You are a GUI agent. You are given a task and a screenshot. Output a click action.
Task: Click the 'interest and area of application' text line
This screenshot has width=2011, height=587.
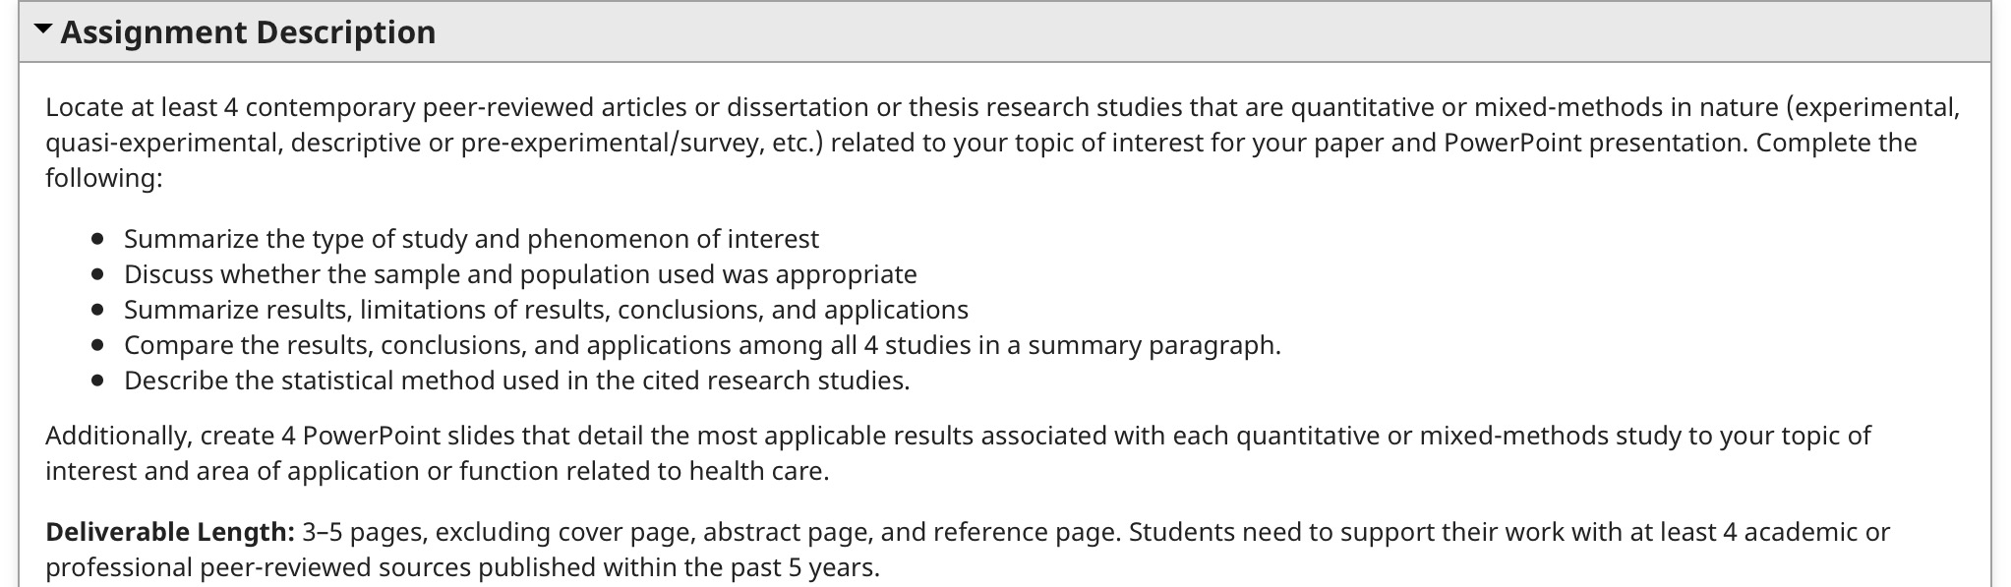pos(437,471)
